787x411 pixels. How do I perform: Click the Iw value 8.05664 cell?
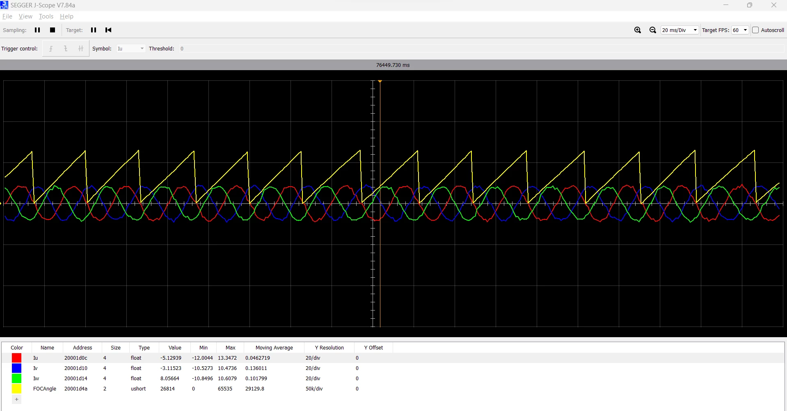[170, 379]
